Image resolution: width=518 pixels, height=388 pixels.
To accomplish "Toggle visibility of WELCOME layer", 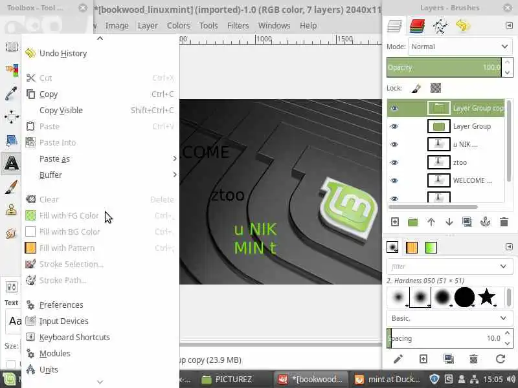I will (x=394, y=181).
